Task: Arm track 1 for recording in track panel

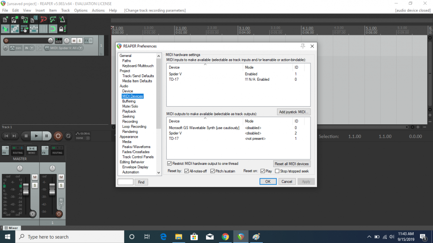Action: pyautogui.click(x=6, y=41)
